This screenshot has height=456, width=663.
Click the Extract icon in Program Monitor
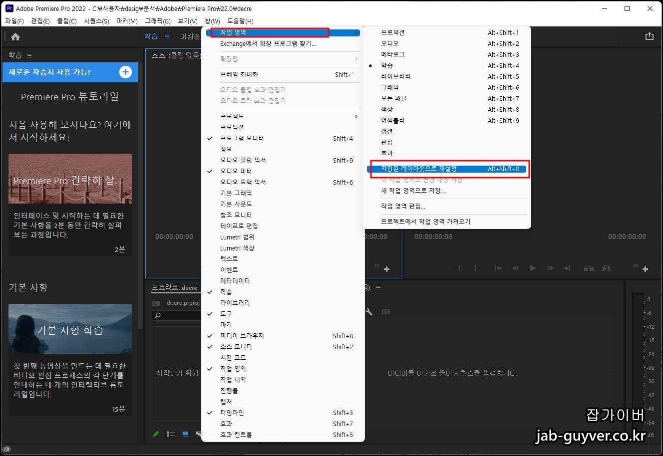pyautogui.click(x=606, y=268)
